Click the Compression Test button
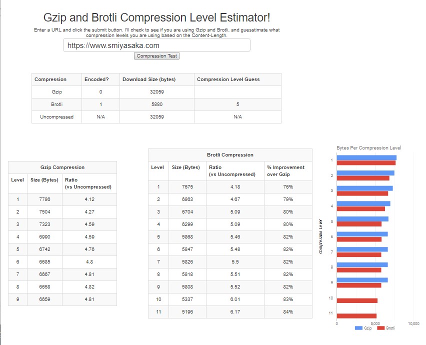The width and height of the screenshot is (426, 345). click(x=157, y=55)
